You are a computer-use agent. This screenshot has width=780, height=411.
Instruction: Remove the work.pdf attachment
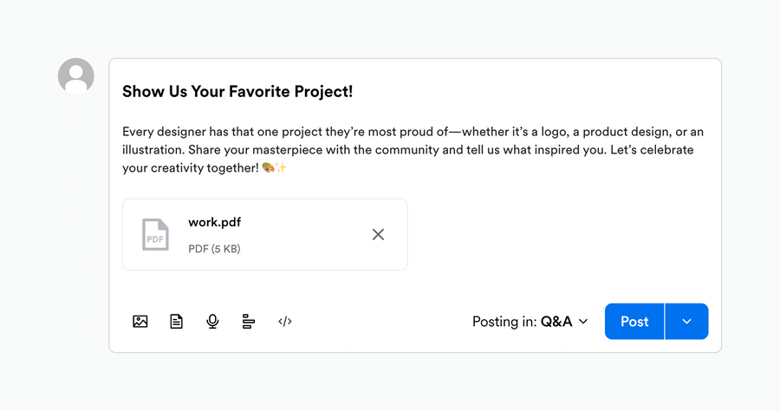point(378,234)
